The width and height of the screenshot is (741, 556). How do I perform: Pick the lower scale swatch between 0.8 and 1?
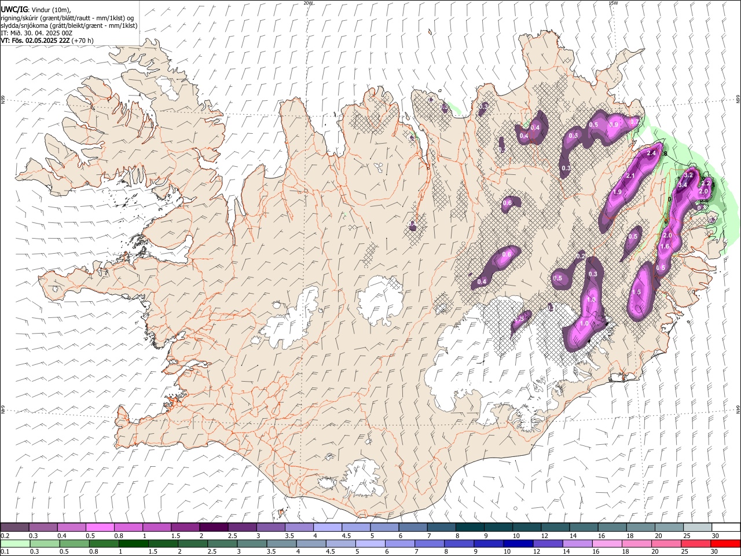[104, 543]
